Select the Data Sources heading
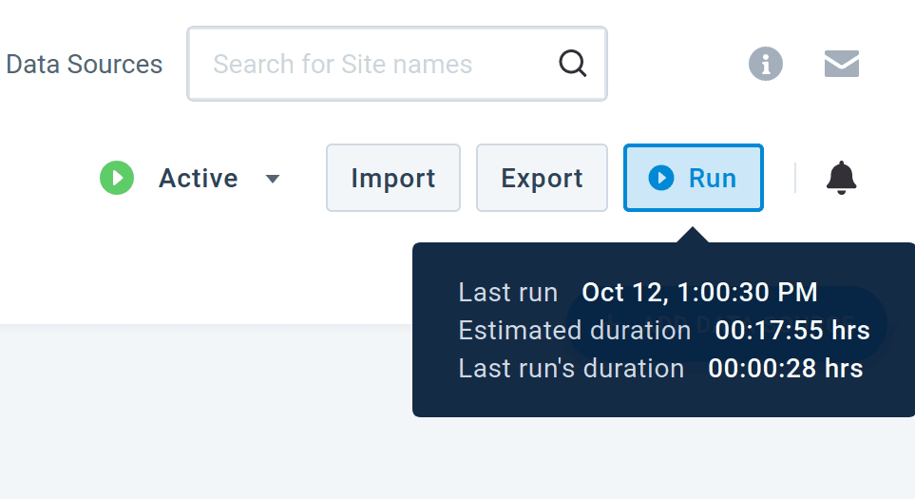Screen dimensions: 915x499 click(84, 65)
